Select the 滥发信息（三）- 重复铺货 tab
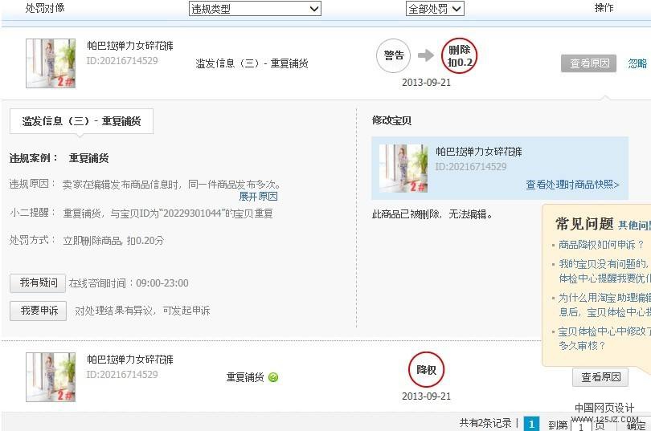Image resolution: width=651 pixels, height=431 pixels. point(81,121)
